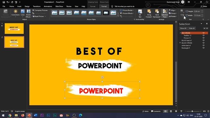Click Compress Pictures
Viewport: 210px width, 118px height.
(x=40, y=10)
